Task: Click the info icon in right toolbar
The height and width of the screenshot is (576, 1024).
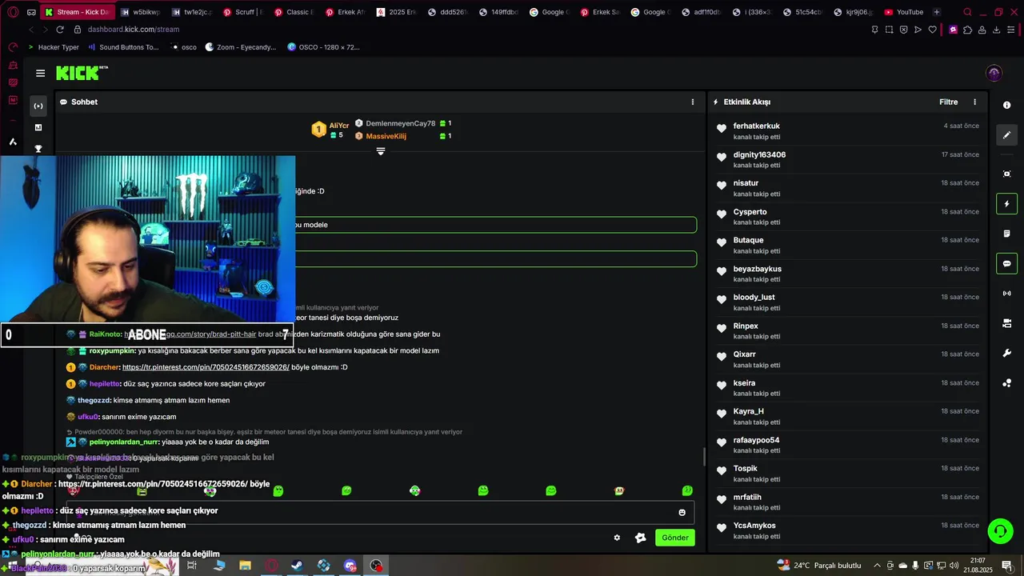Action: (1006, 106)
